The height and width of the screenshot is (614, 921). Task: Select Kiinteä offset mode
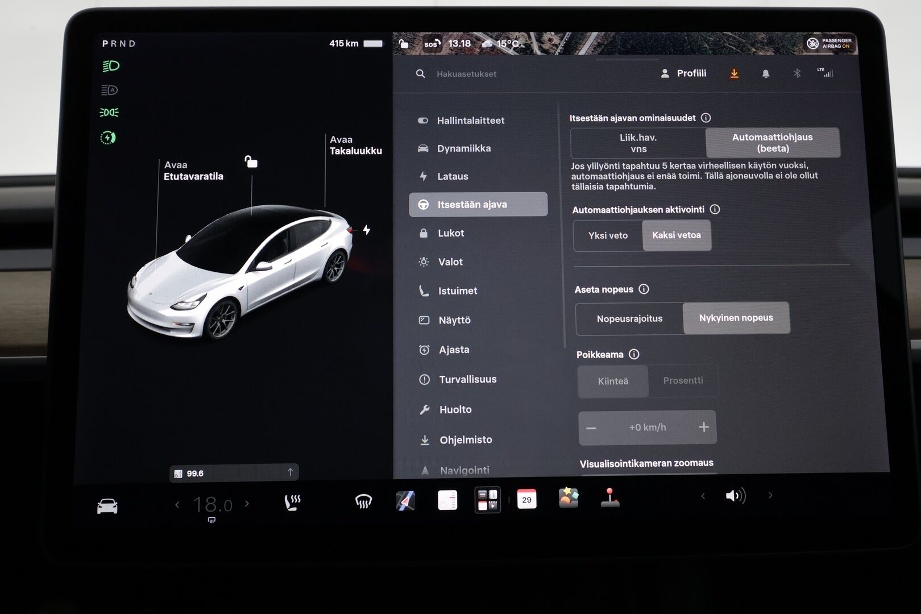[x=613, y=381]
